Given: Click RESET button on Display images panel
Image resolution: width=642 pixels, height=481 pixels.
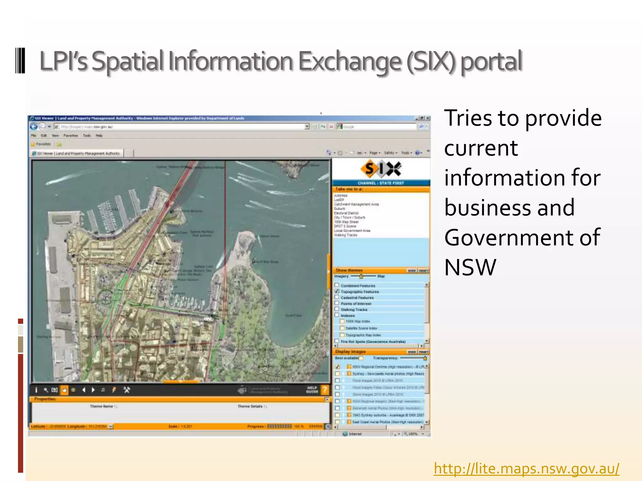Looking at the screenshot, I should point(424,352).
